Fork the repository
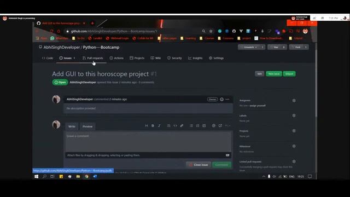 click(296, 47)
